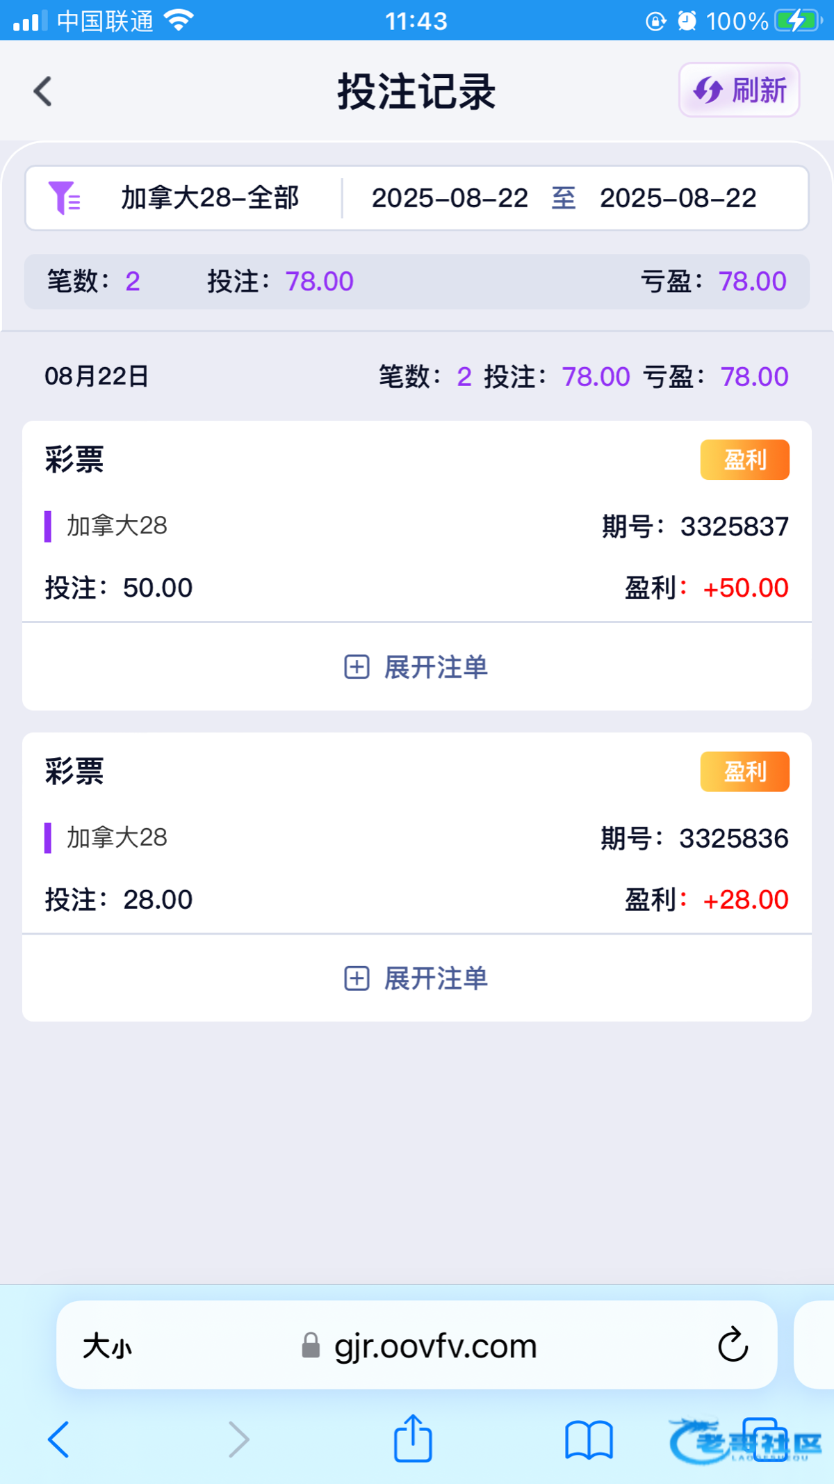
Task: Open Safari bookmarks book icon
Action: (588, 1439)
